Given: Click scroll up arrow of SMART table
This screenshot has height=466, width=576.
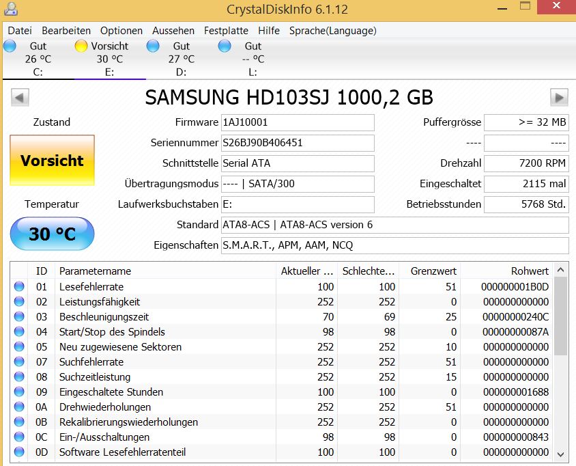Looking at the screenshot, I should coord(560,271).
